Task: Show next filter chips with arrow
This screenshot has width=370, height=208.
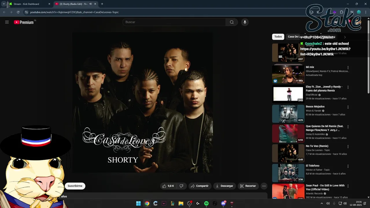Action: [x=345, y=37]
